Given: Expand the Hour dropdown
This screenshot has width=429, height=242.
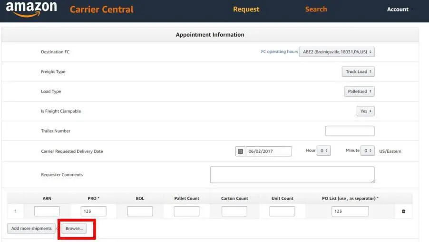Looking at the screenshot, I should coord(323,151).
